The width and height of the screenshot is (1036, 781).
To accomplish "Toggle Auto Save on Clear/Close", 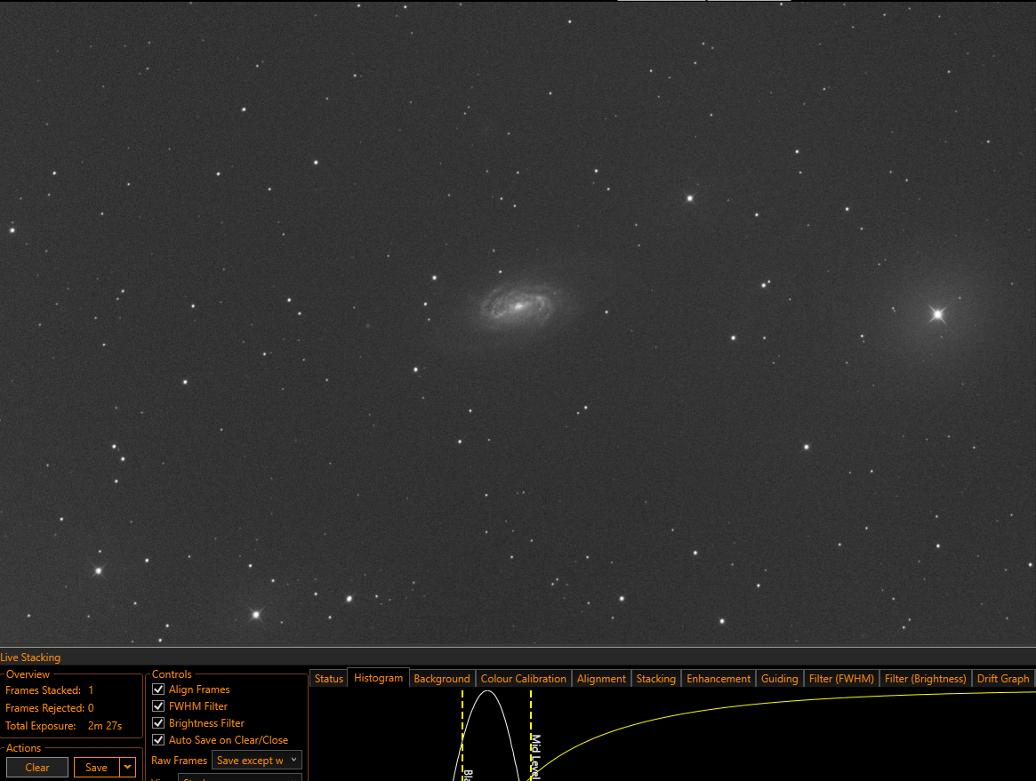I will pos(158,740).
